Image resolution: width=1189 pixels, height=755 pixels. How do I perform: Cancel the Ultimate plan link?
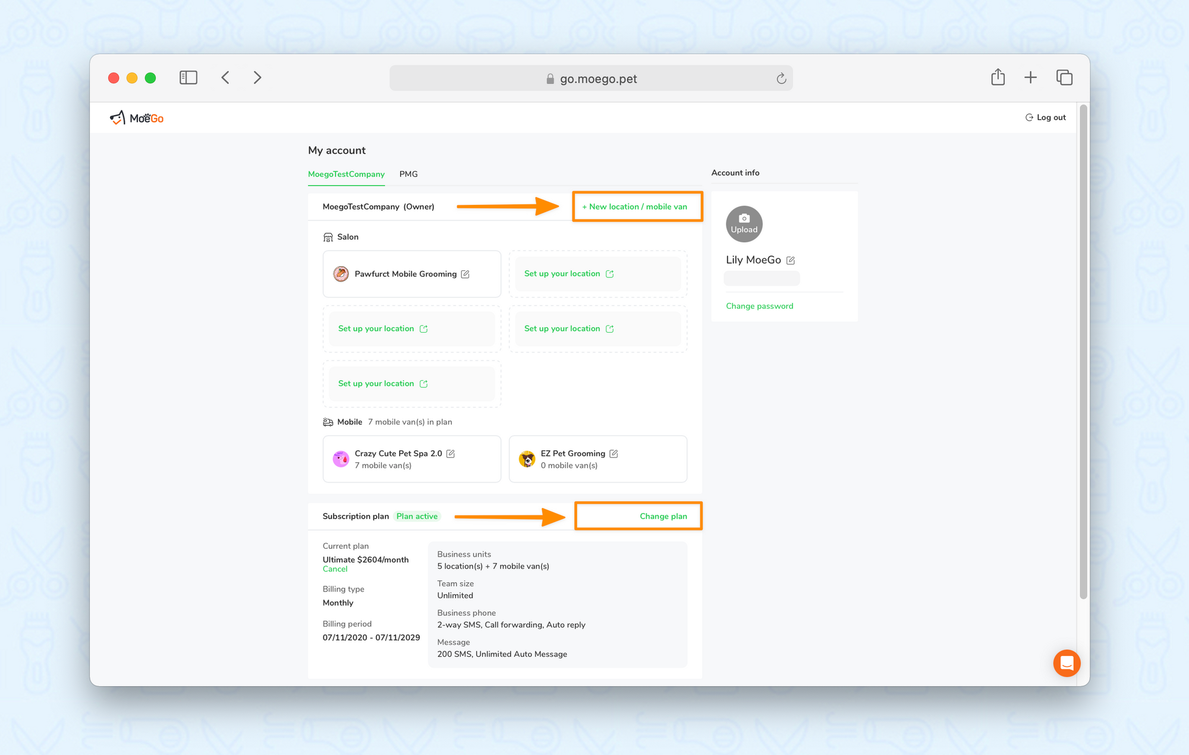coord(335,569)
